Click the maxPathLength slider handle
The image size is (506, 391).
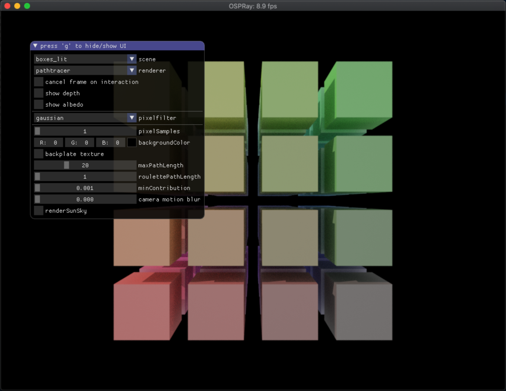pyautogui.click(x=66, y=165)
